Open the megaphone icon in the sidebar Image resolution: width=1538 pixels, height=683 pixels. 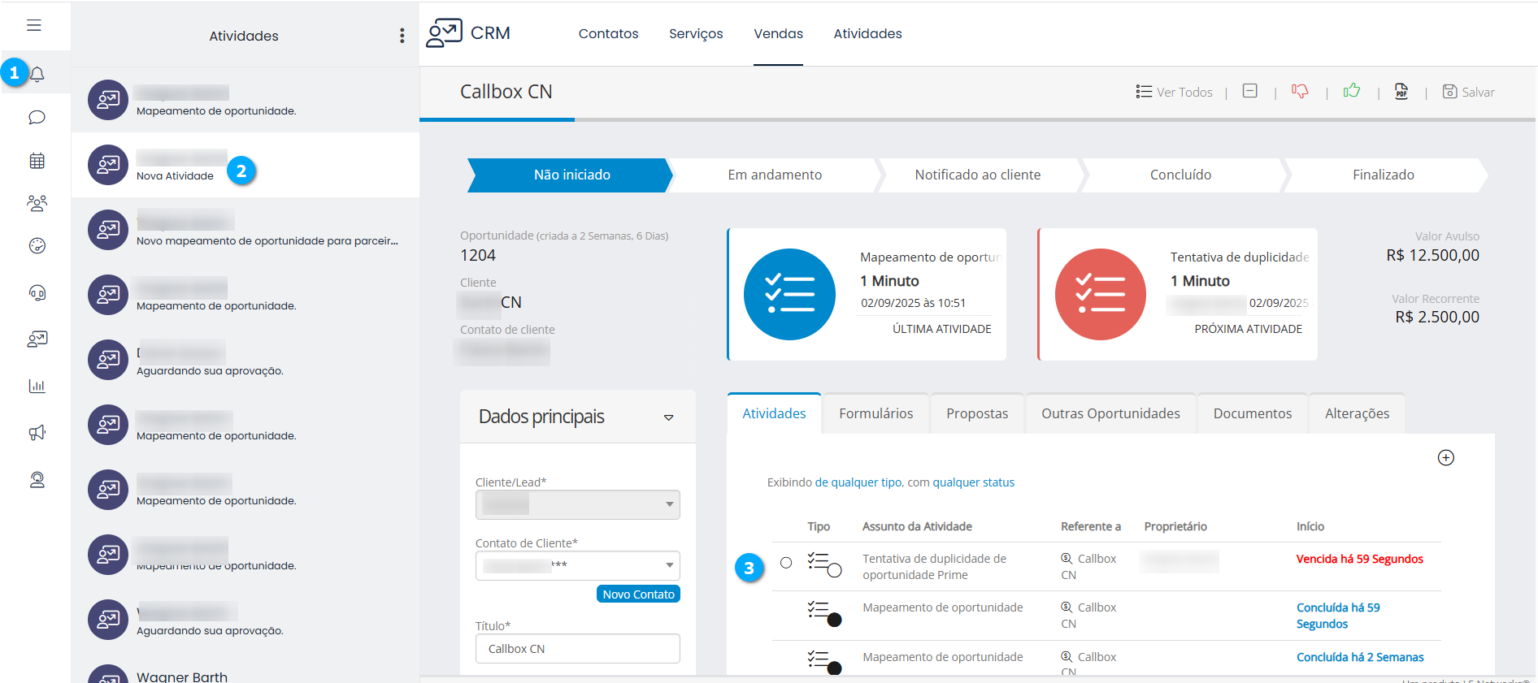point(37,433)
